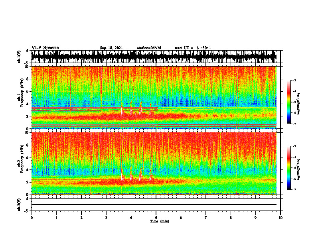Click the ch.1 color bar units label
The width and height of the screenshot is (316, 244).
tap(299, 104)
